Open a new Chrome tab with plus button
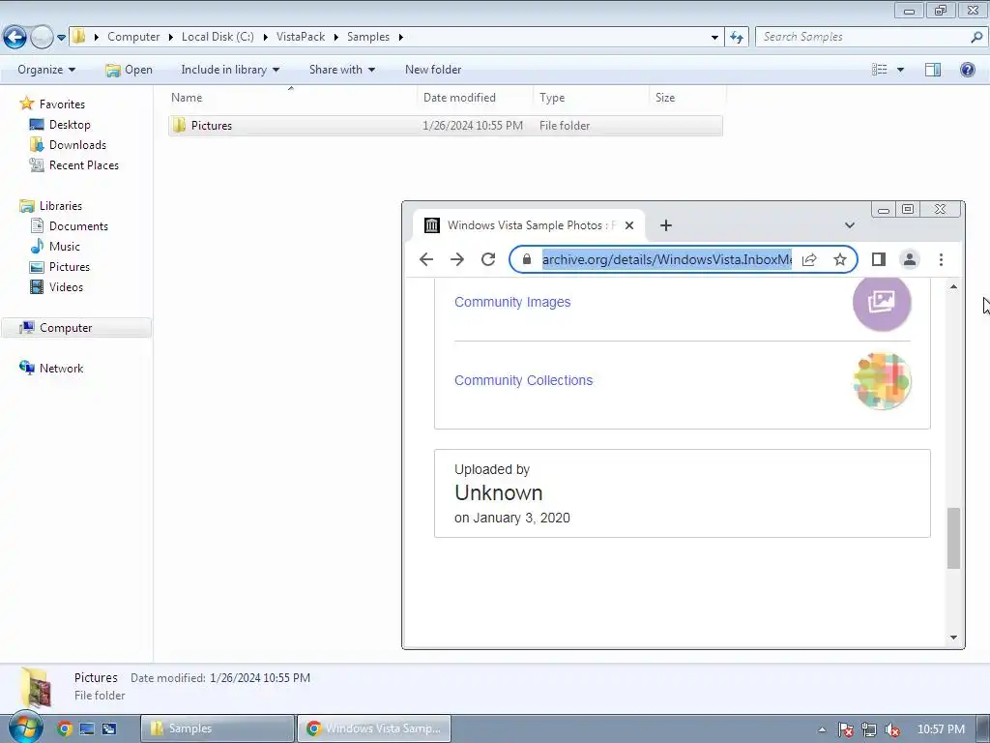The image size is (990, 743). coord(666,225)
